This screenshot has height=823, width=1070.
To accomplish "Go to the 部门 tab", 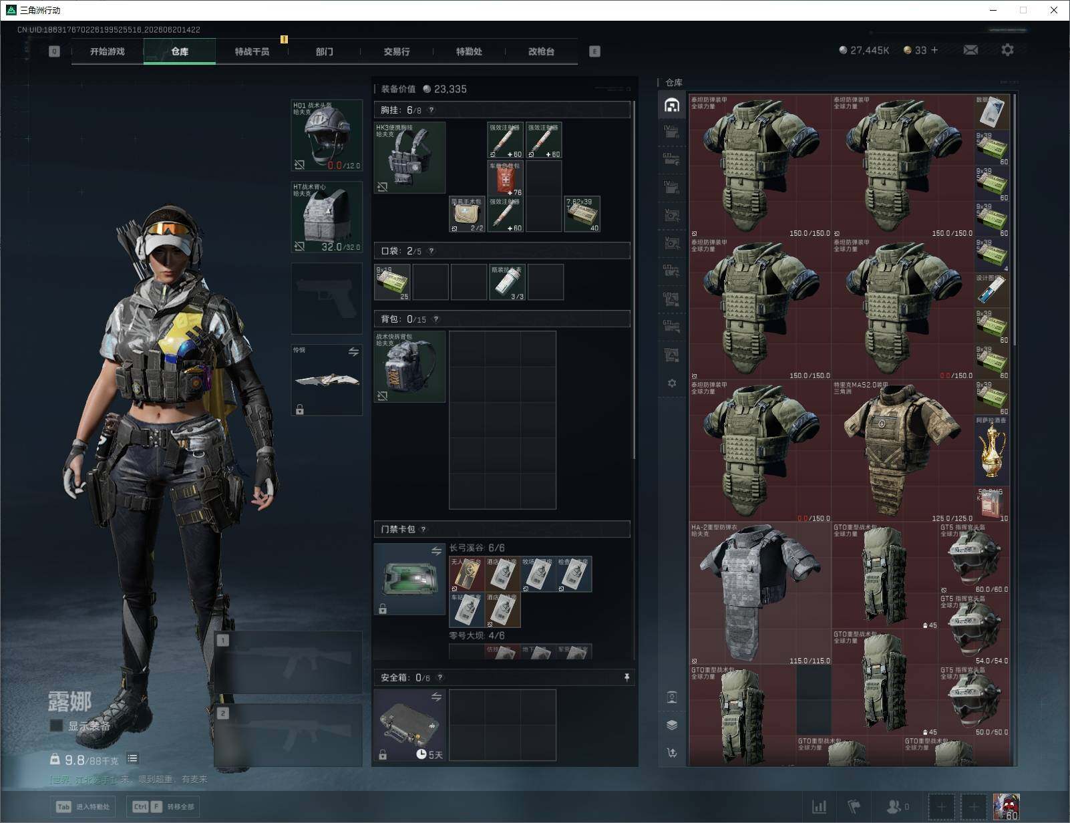I will pyautogui.click(x=325, y=51).
